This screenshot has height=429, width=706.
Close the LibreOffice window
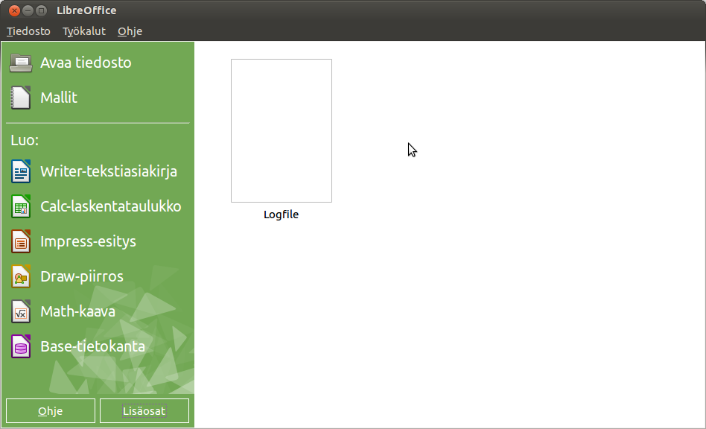[14, 10]
